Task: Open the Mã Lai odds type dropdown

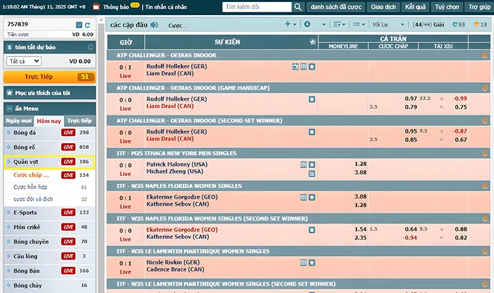Action: (x=388, y=24)
